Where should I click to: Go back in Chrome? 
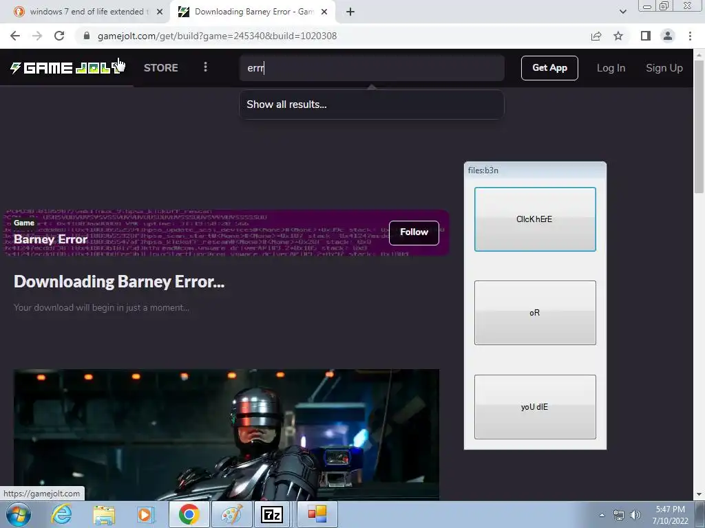click(15, 36)
